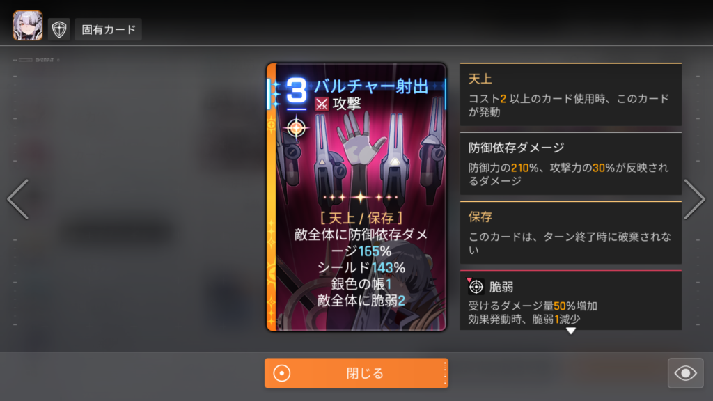Go to next card with right arrow
The height and width of the screenshot is (401, 713).
(694, 199)
